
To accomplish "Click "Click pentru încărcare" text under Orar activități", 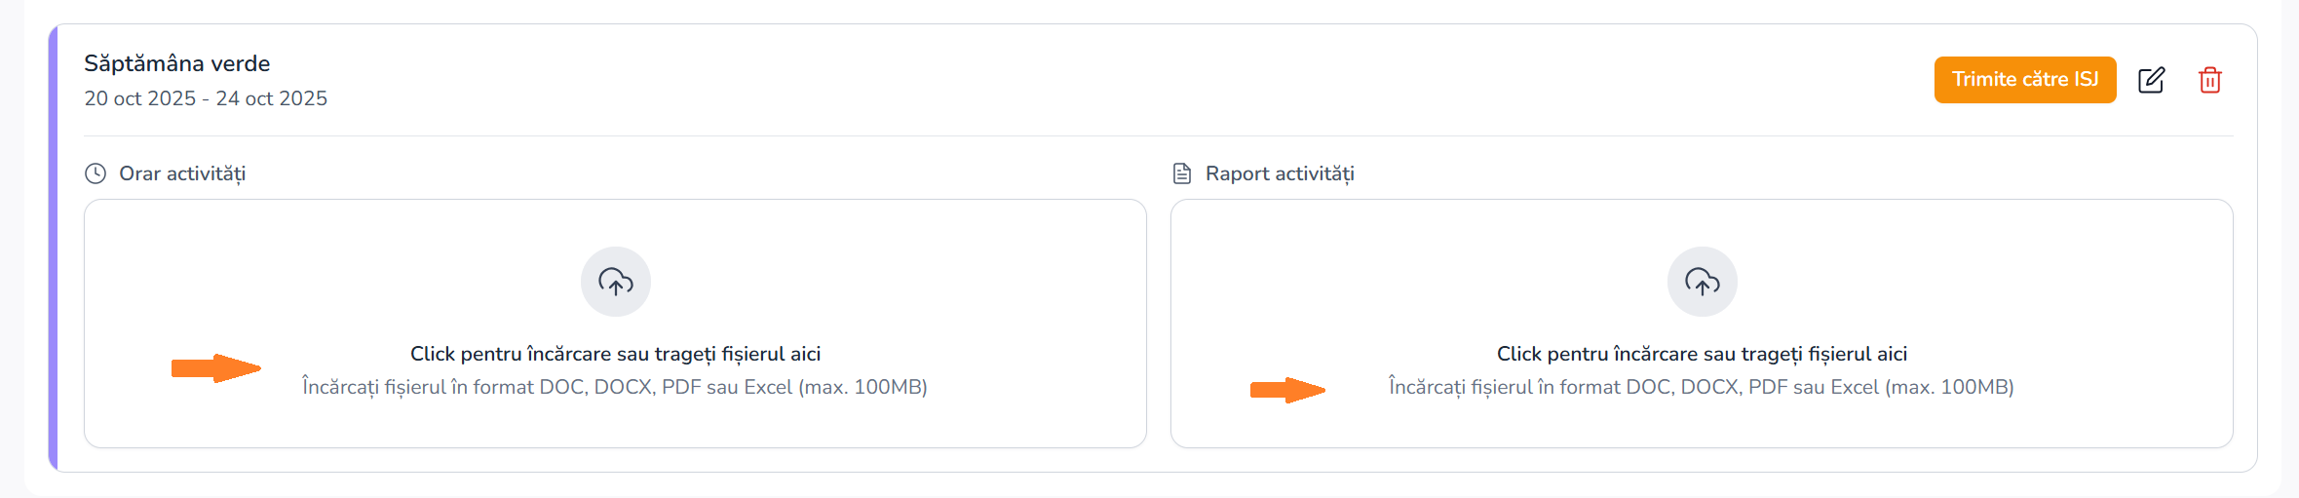I will click(x=615, y=354).
